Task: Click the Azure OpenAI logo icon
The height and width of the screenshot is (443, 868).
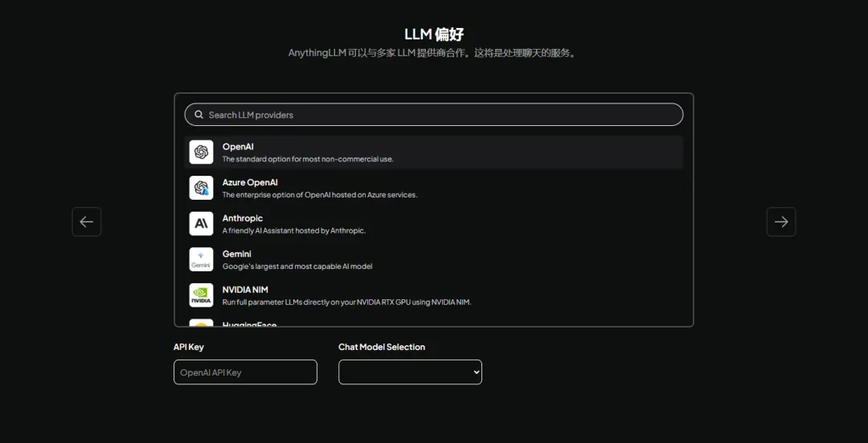Action: pos(201,188)
